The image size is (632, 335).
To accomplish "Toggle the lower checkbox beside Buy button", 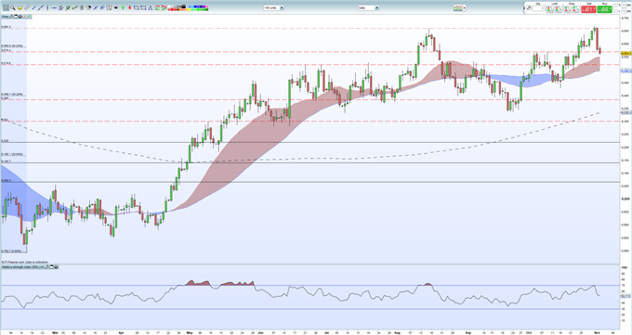I will coord(616,11).
